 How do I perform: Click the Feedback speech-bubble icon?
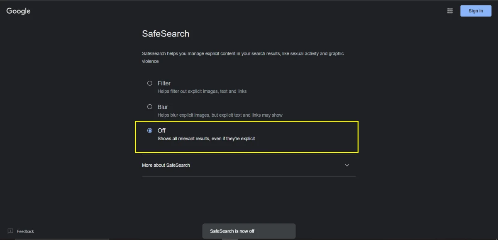click(x=10, y=231)
